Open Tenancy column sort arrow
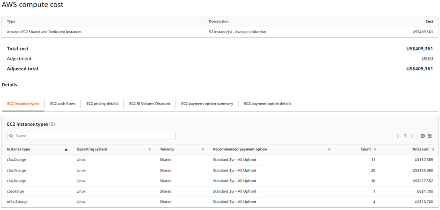 (203, 150)
